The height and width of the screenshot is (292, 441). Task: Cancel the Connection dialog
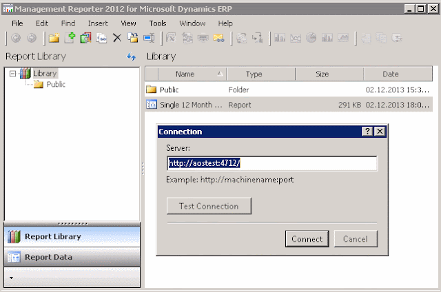[356, 239]
